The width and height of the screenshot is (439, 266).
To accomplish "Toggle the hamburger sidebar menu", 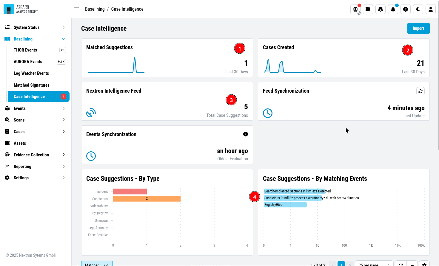I will point(76,9).
